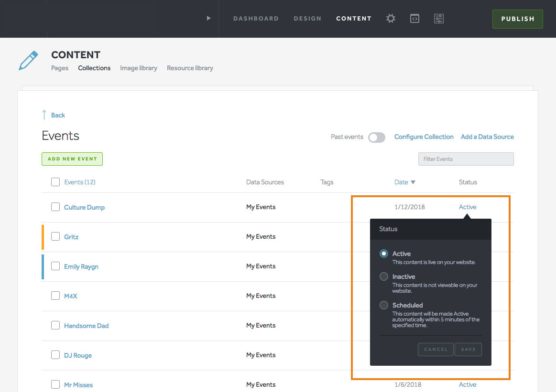Switch to Pages tab

click(60, 68)
